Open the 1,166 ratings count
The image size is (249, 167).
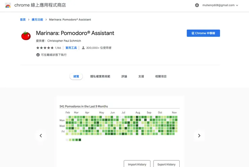click(58, 48)
